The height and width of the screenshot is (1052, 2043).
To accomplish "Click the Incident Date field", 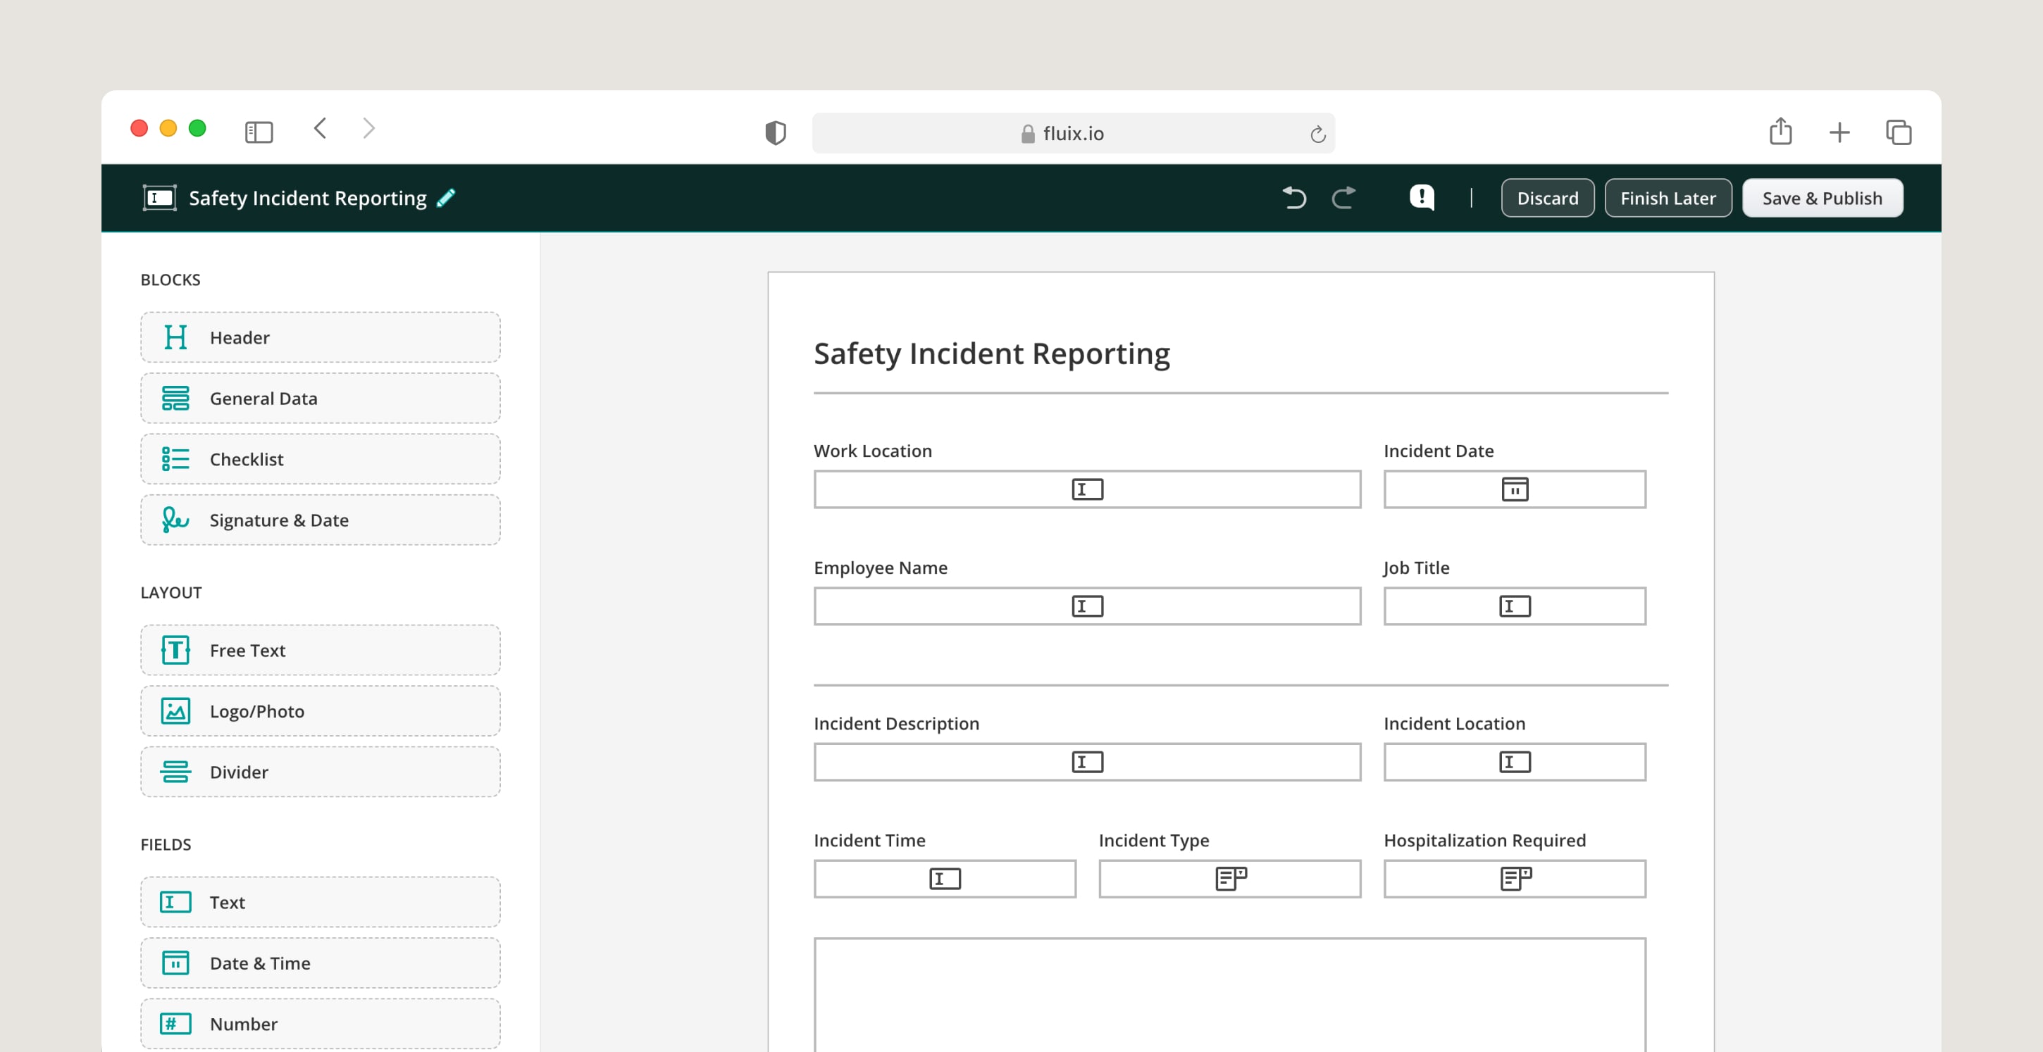I will [1514, 489].
